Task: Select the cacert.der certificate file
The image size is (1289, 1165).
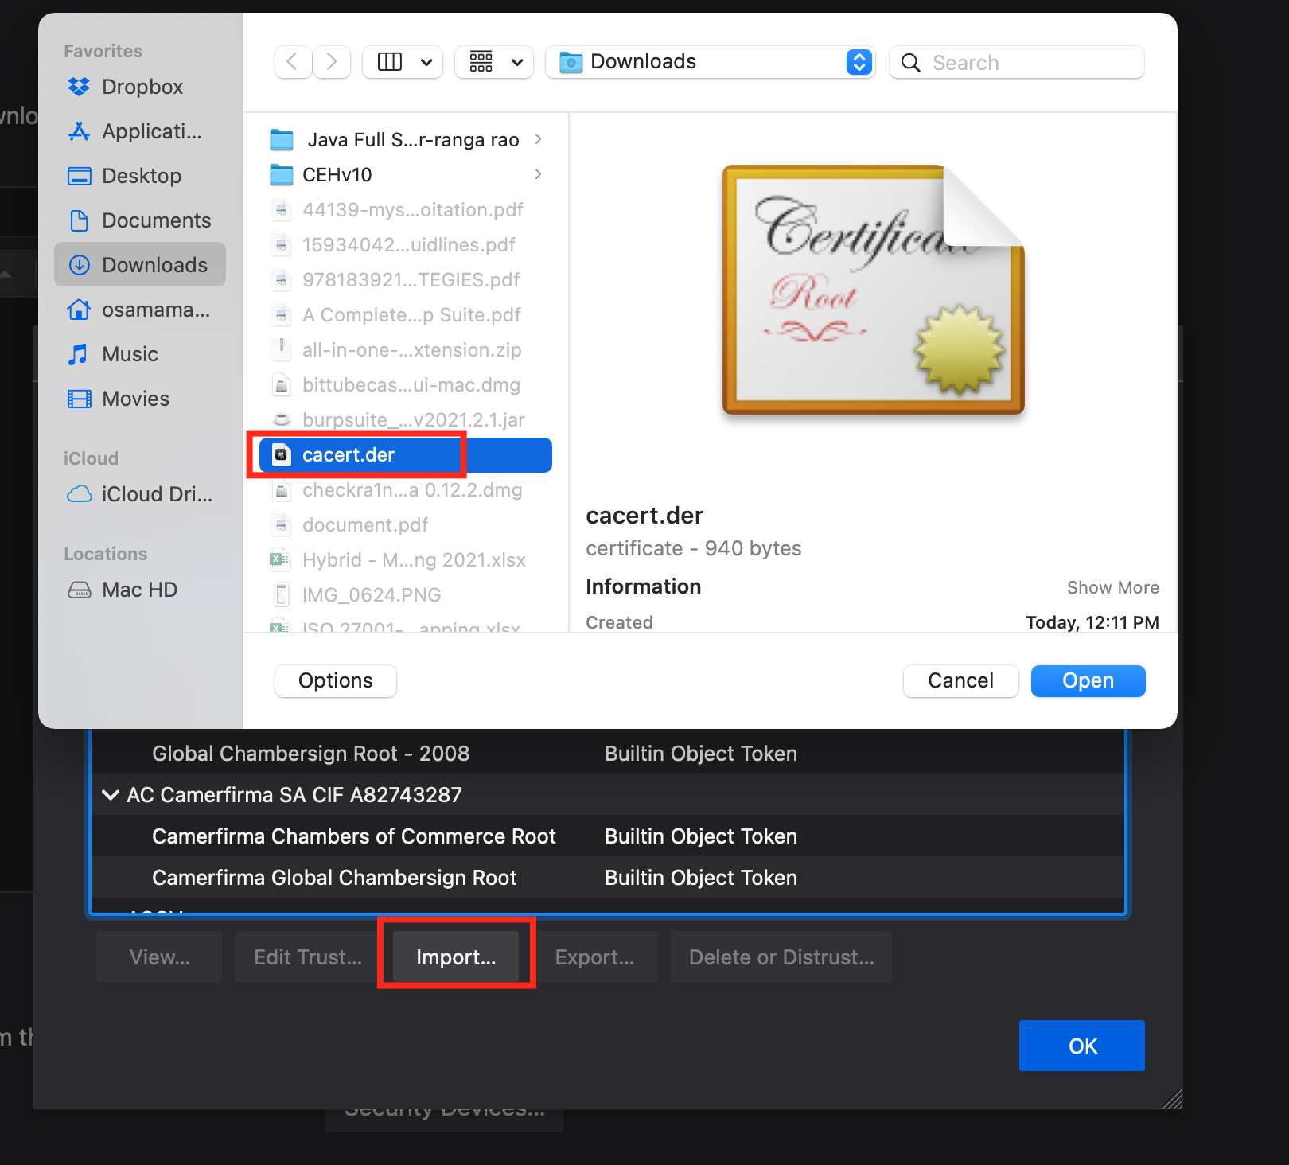Action: (x=349, y=455)
